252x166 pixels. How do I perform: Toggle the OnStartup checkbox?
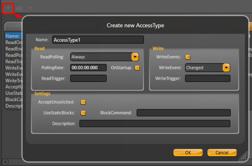coord(137,68)
